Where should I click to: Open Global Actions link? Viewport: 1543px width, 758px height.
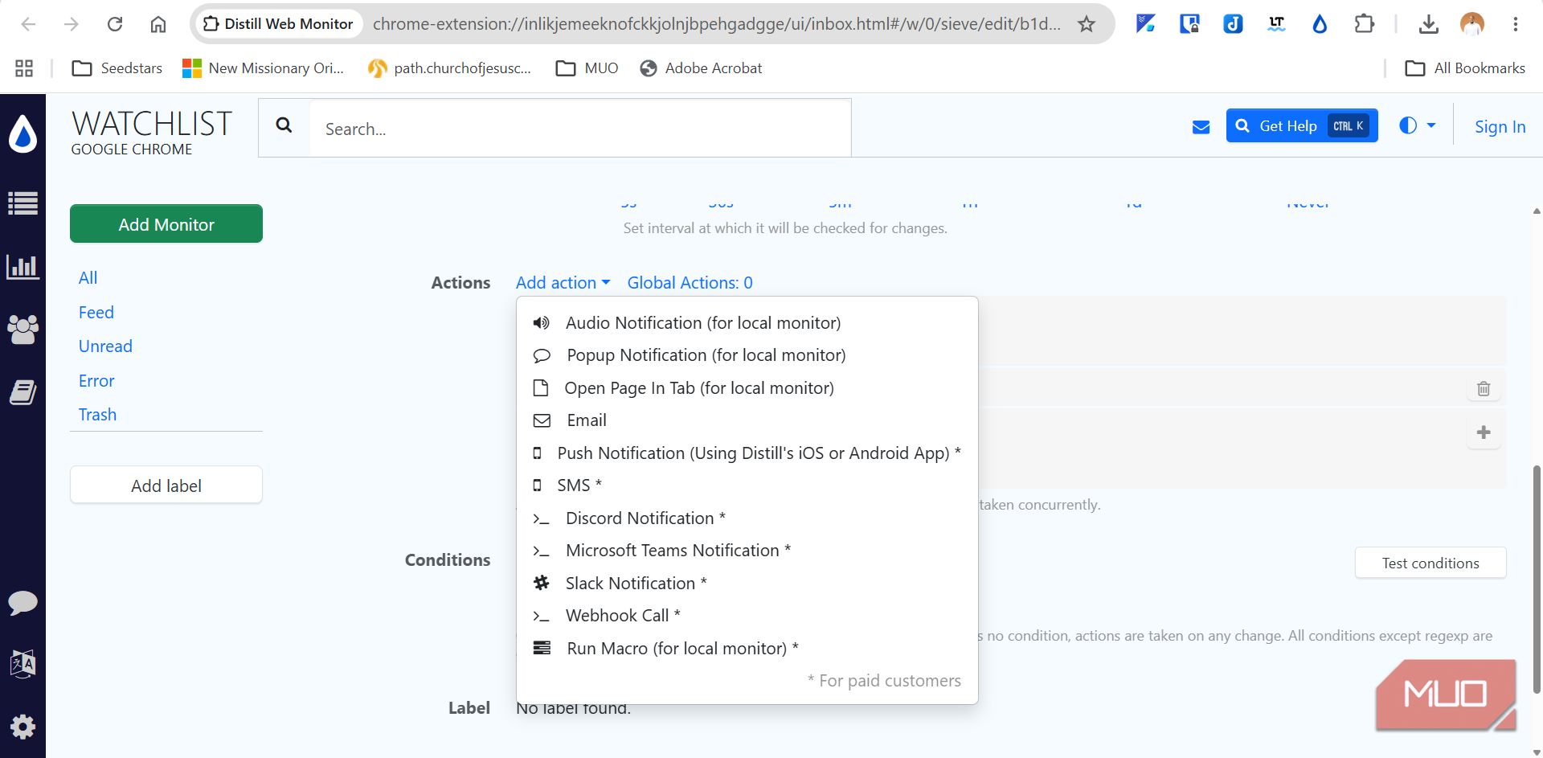tap(690, 283)
